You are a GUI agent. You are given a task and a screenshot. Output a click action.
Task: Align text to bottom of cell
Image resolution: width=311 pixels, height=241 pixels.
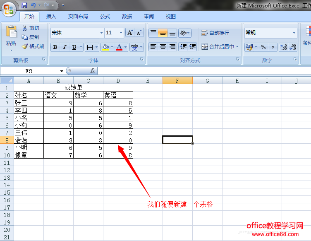(x=172, y=33)
